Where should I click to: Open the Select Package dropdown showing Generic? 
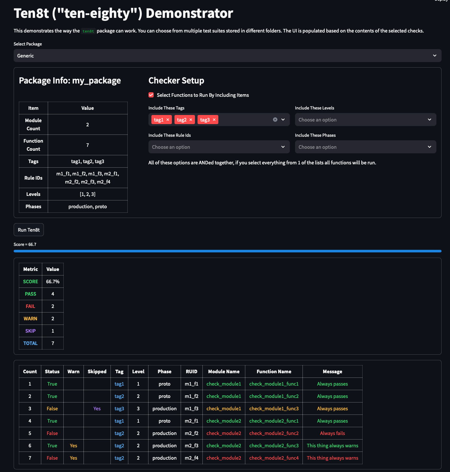click(x=227, y=56)
